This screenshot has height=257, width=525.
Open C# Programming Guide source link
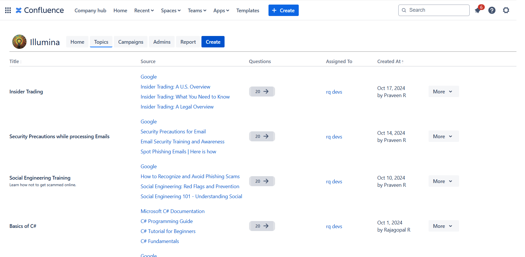click(166, 221)
